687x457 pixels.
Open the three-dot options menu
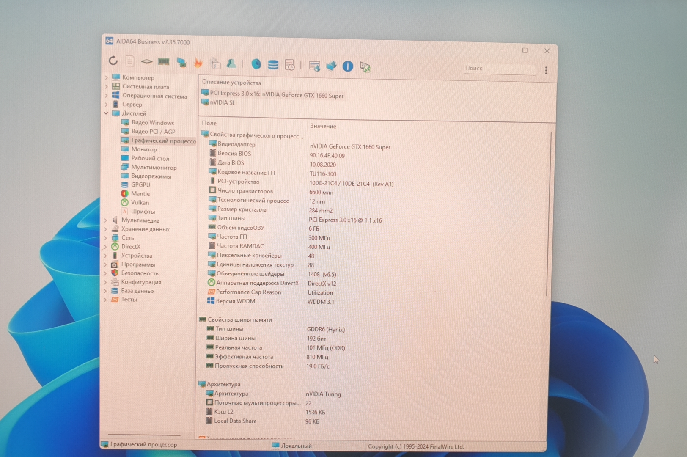pos(546,70)
